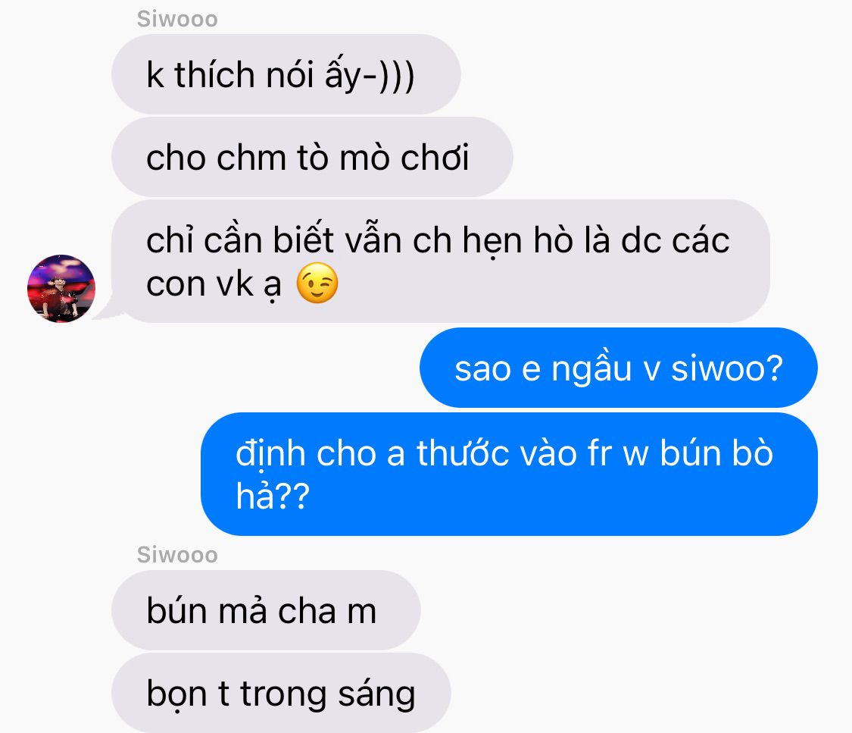Click the word 'trong sáng' in last bubble
852x733 pixels.
[328, 694]
